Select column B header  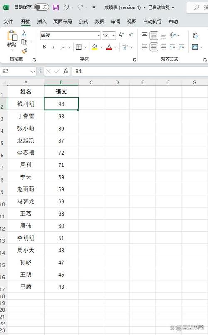pyautogui.click(x=61, y=82)
